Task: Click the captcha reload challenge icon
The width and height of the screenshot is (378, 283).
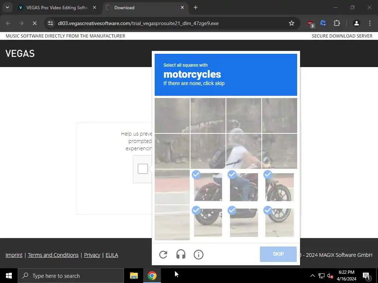Action: coord(163,254)
